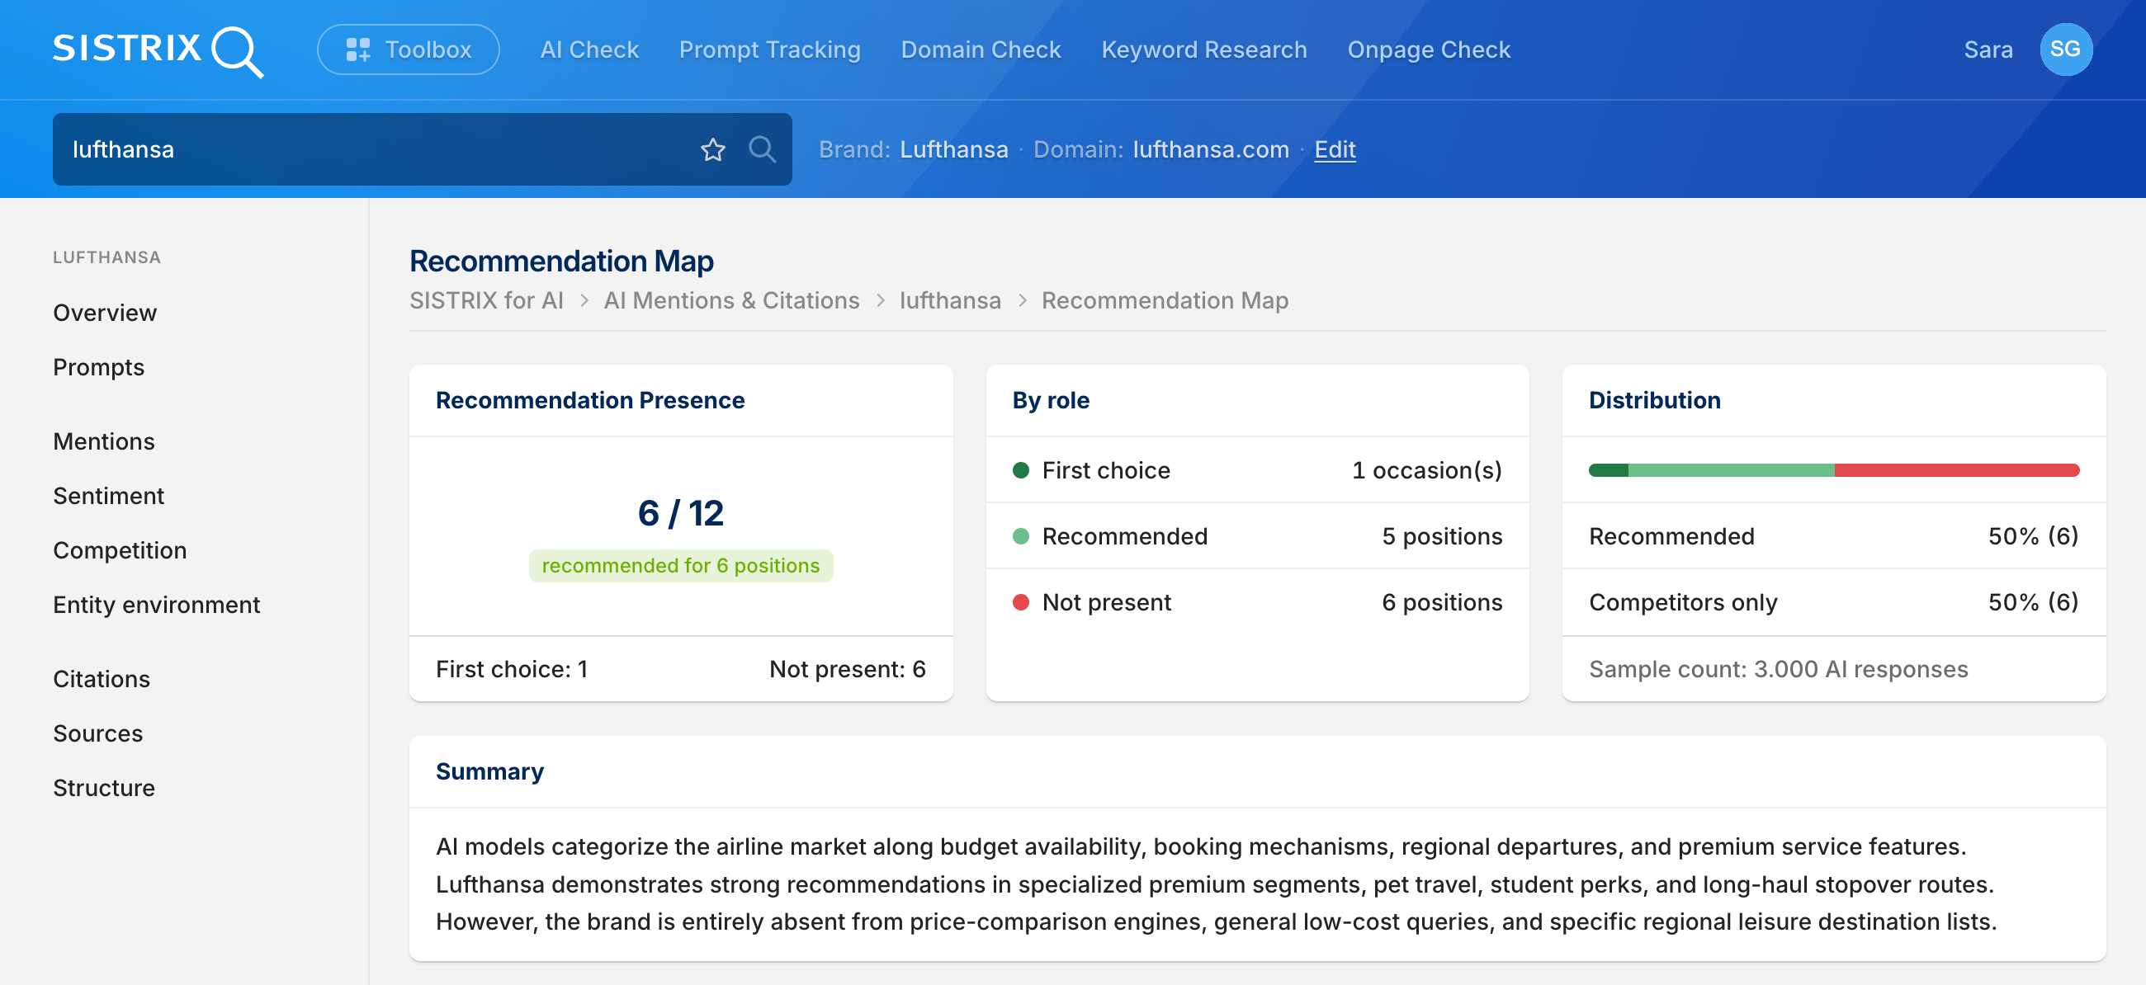Viewport: 2146px width, 985px height.
Task: Click the Domain: lufthansa.com label
Action: [x=1161, y=150]
